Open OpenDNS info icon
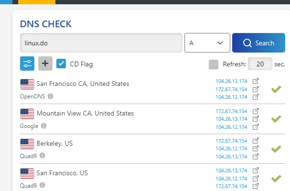The image size is (290, 191). [50, 96]
